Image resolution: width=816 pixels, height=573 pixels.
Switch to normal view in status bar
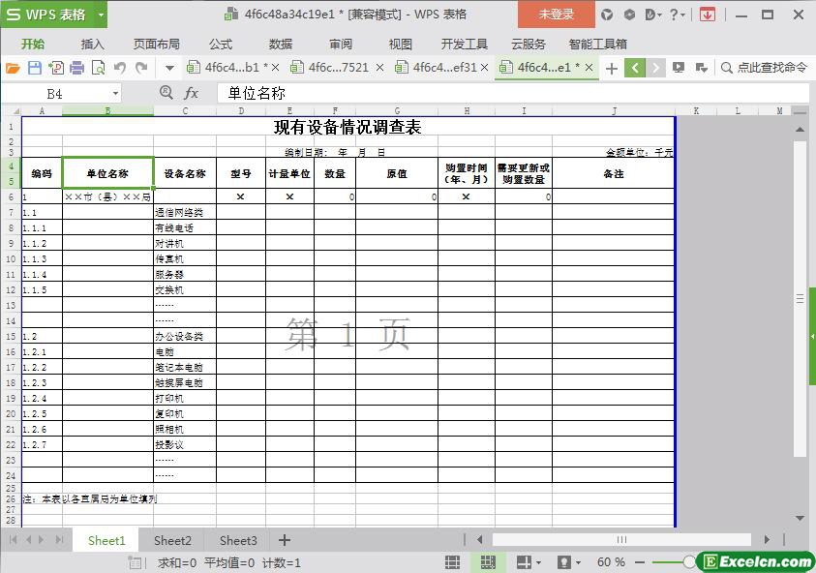coord(452,562)
